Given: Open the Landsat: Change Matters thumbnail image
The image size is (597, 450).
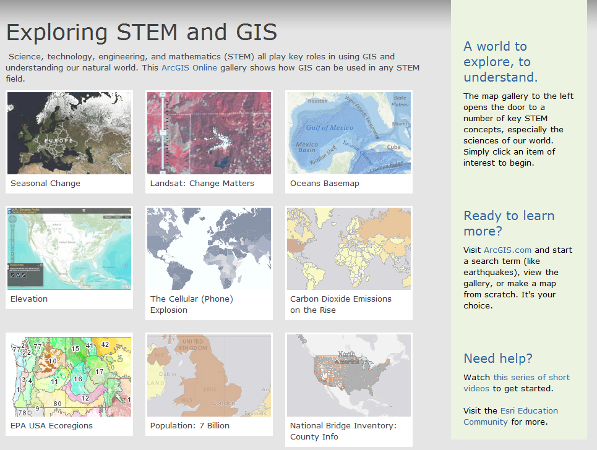Looking at the screenshot, I should [209, 133].
